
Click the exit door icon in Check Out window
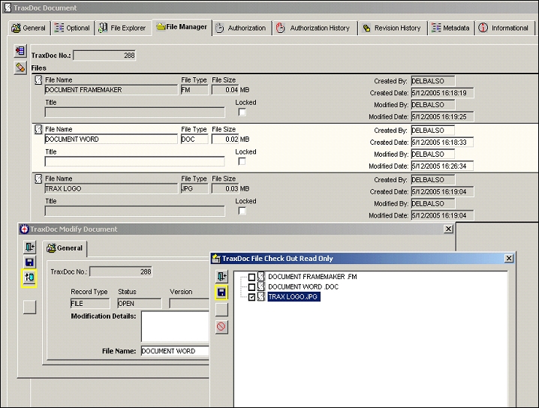[x=221, y=277]
